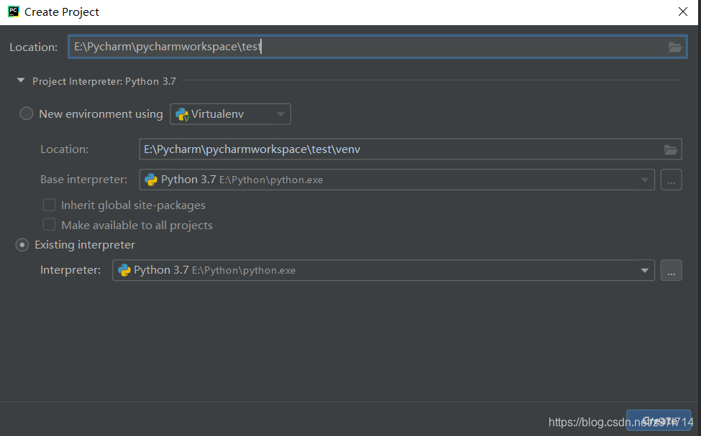Viewport: 701px width, 436px height.
Task: Browse for the venv location folder
Action: 670,149
